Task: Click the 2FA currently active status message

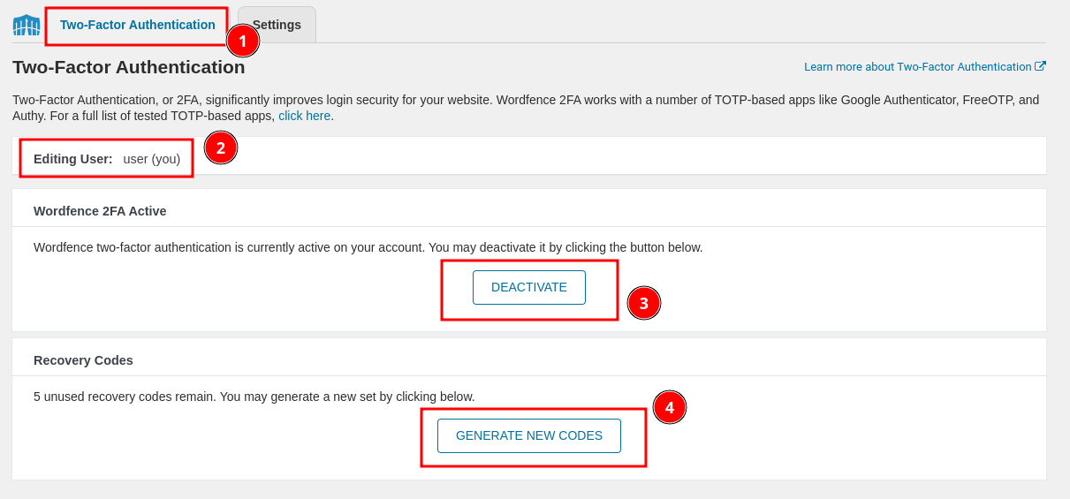Action: pyautogui.click(x=368, y=247)
